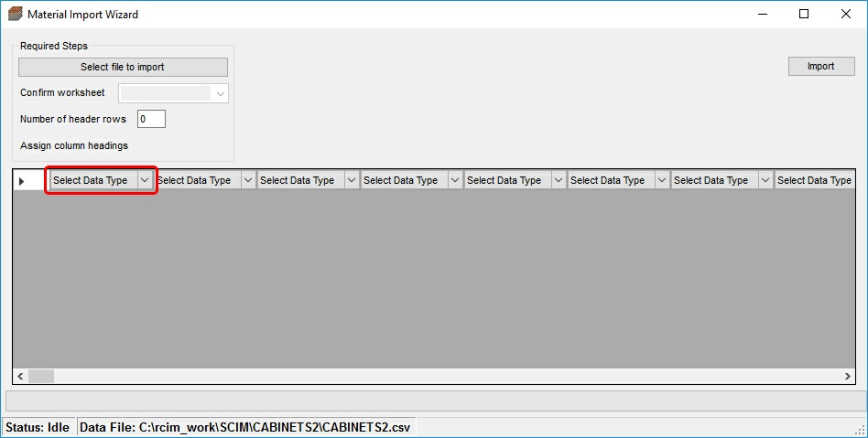The width and height of the screenshot is (868, 438).
Task: Click the Select file to import button
Action: pos(123,67)
